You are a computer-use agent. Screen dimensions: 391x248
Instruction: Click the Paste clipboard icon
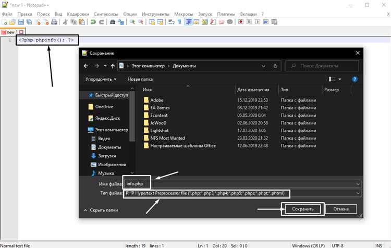pos(82,22)
